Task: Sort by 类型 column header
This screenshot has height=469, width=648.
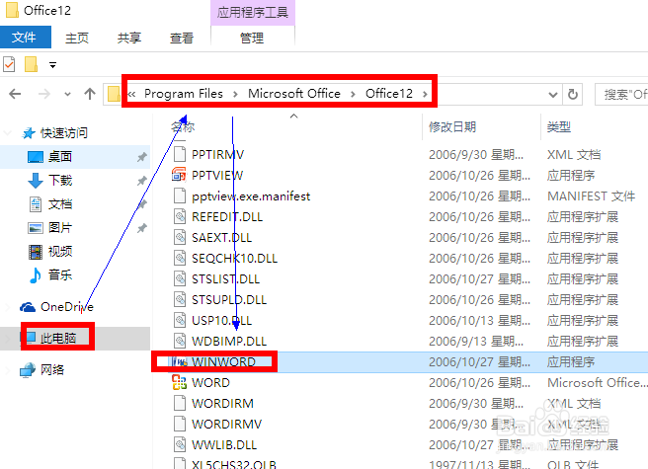Action: point(559,126)
